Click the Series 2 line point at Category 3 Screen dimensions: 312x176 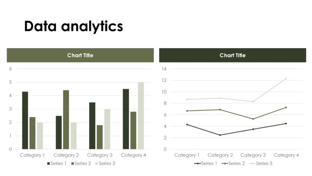pos(253,119)
